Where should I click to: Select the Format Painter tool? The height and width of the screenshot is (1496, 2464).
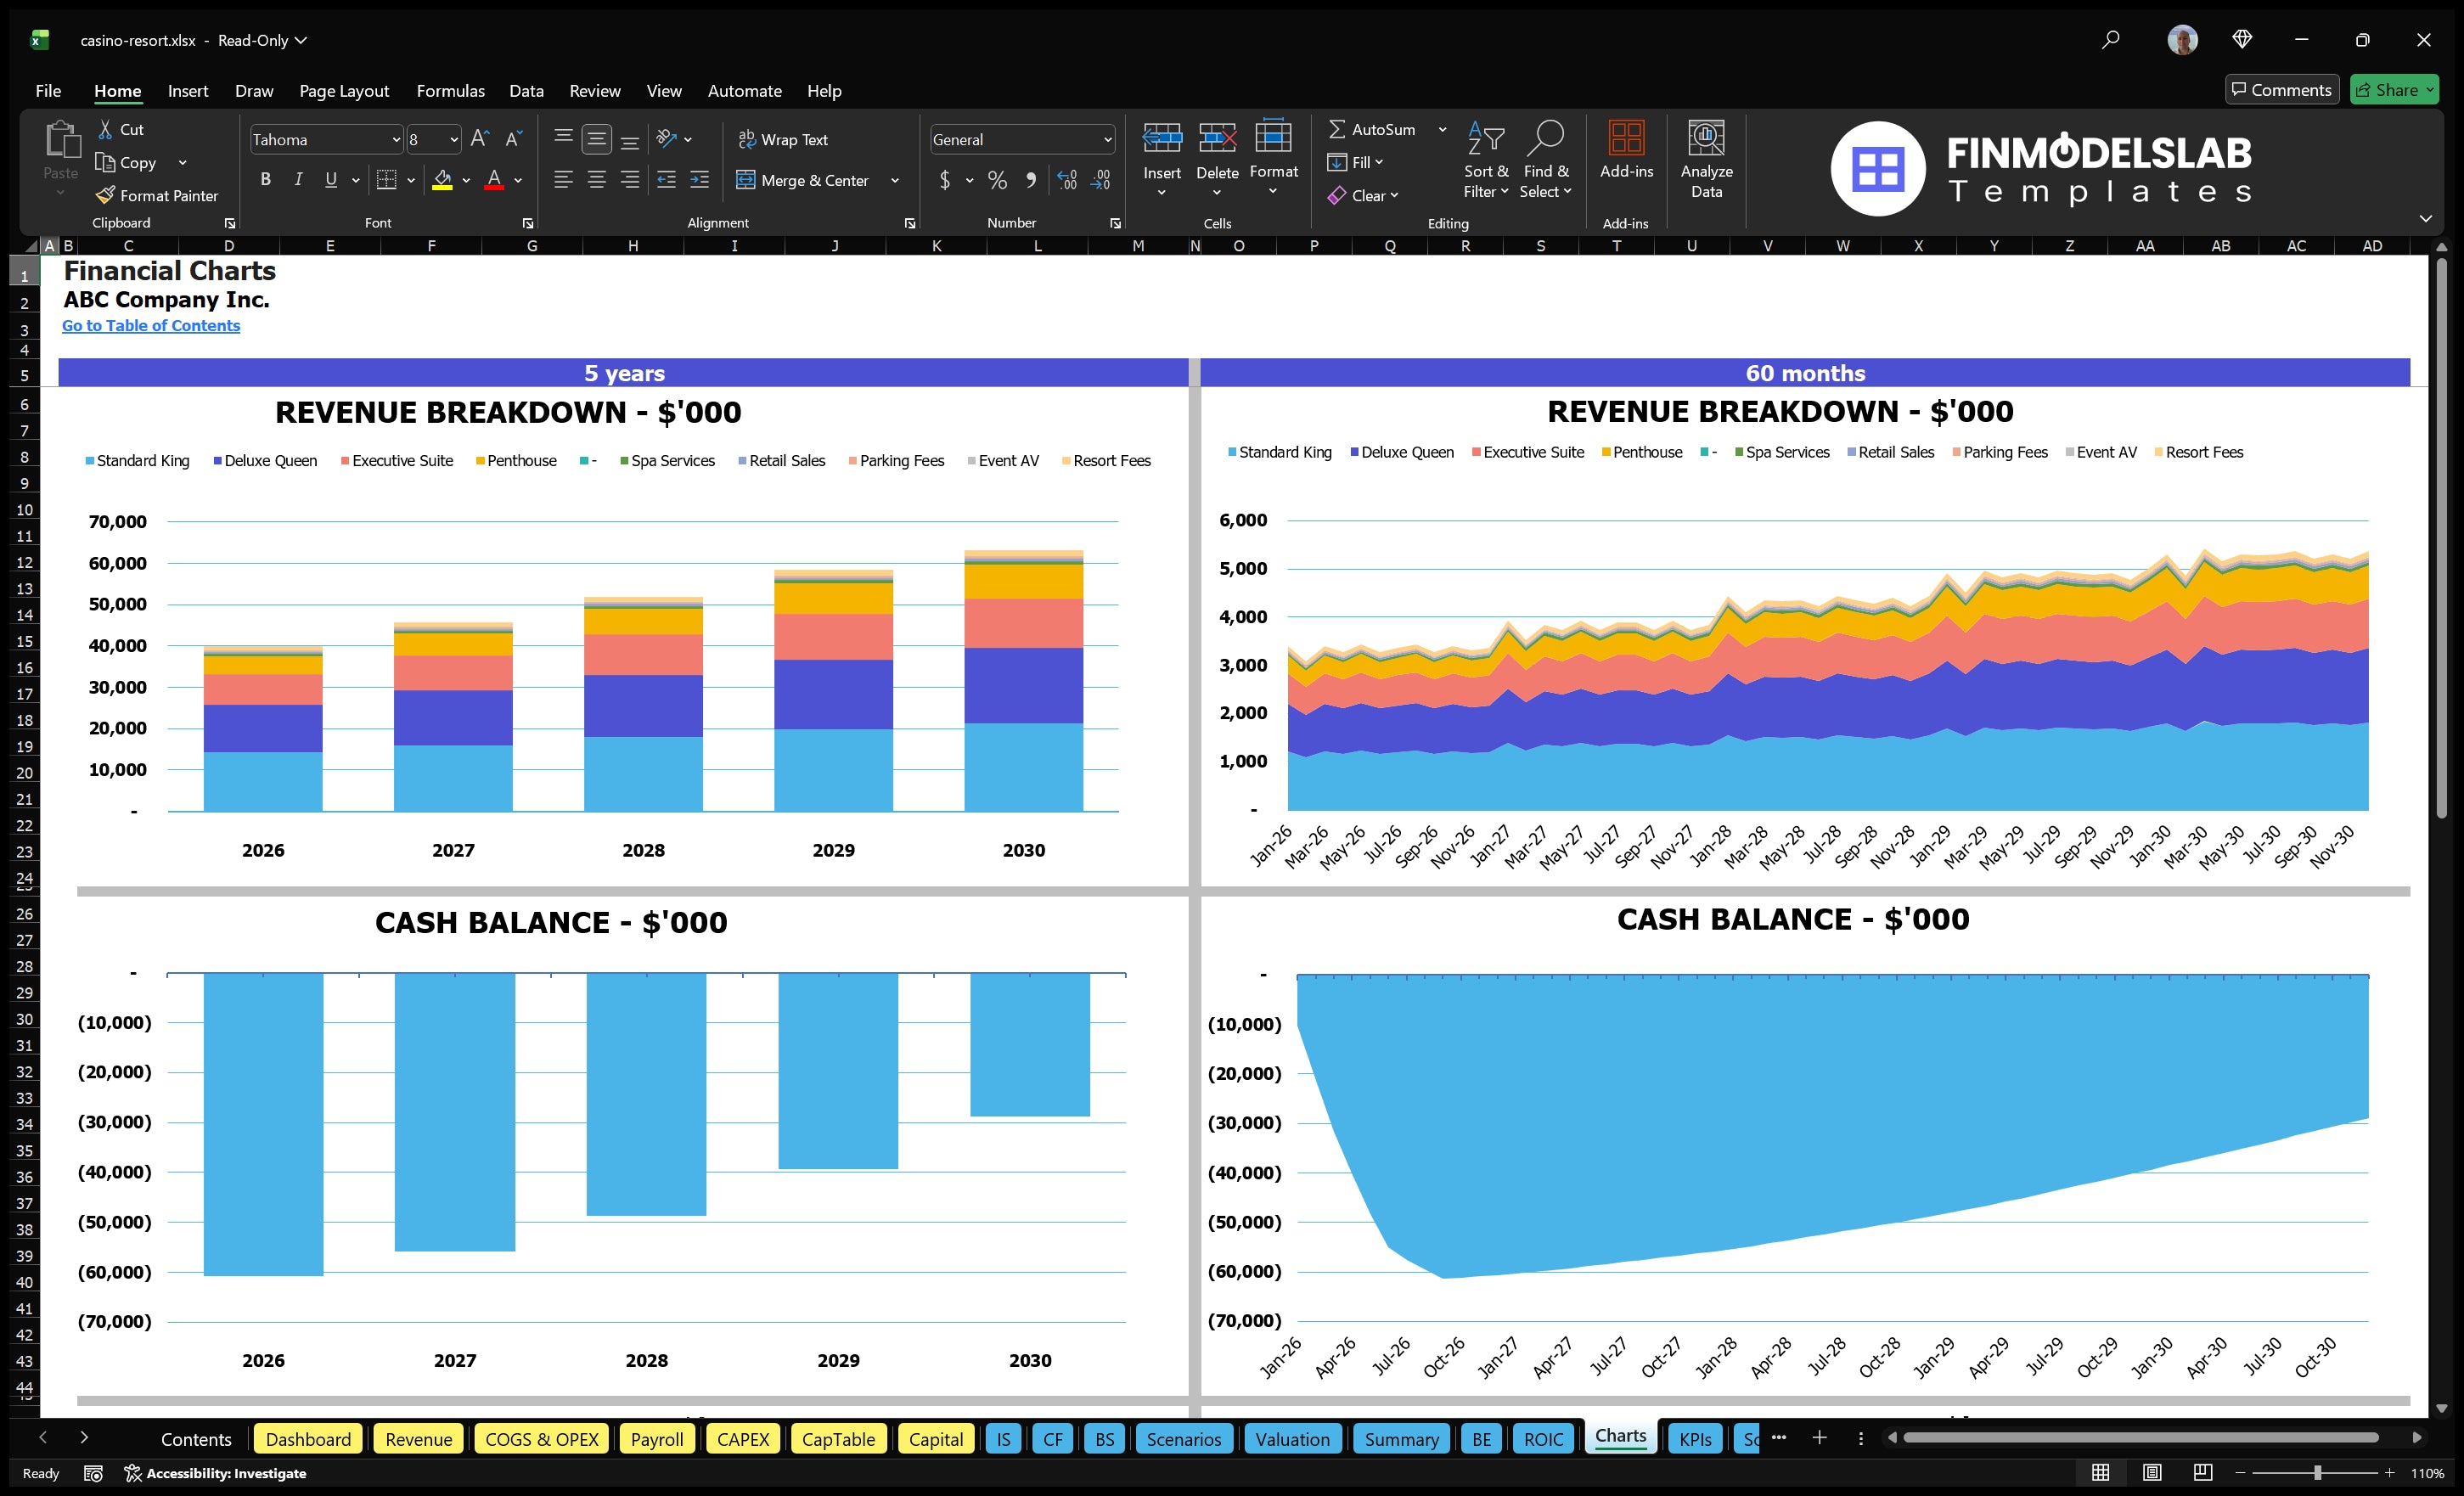(157, 195)
